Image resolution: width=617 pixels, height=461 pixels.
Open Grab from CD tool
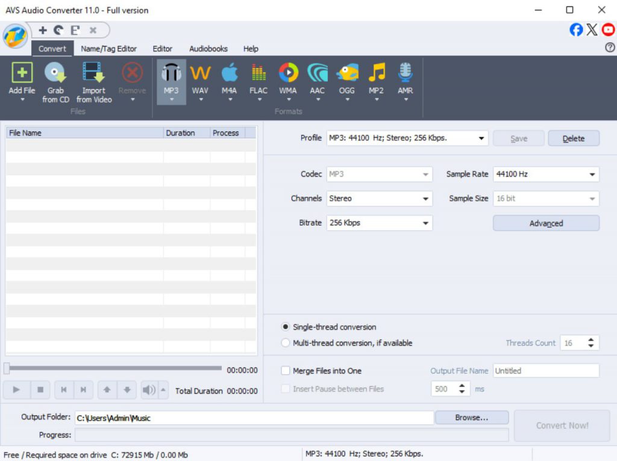click(55, 74)
